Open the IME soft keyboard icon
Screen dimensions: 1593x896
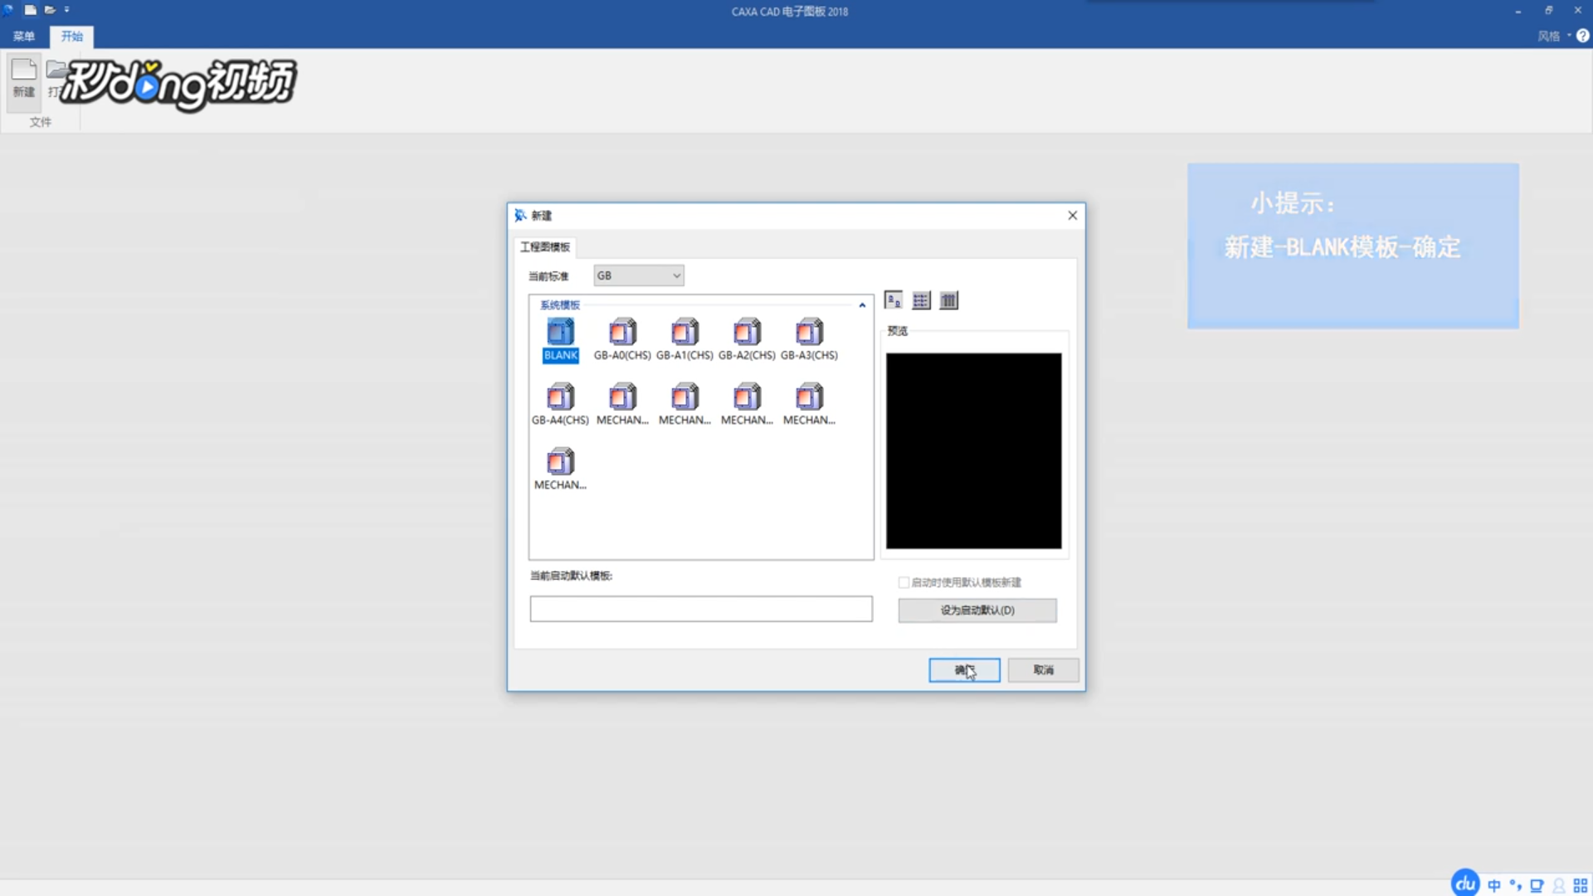click(x=1537, y=885)
